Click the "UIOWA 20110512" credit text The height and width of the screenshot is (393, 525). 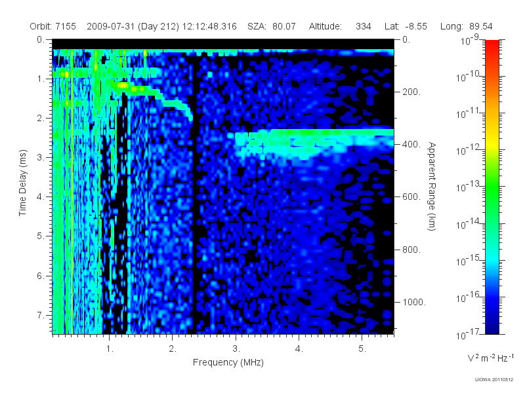point(494,380)
